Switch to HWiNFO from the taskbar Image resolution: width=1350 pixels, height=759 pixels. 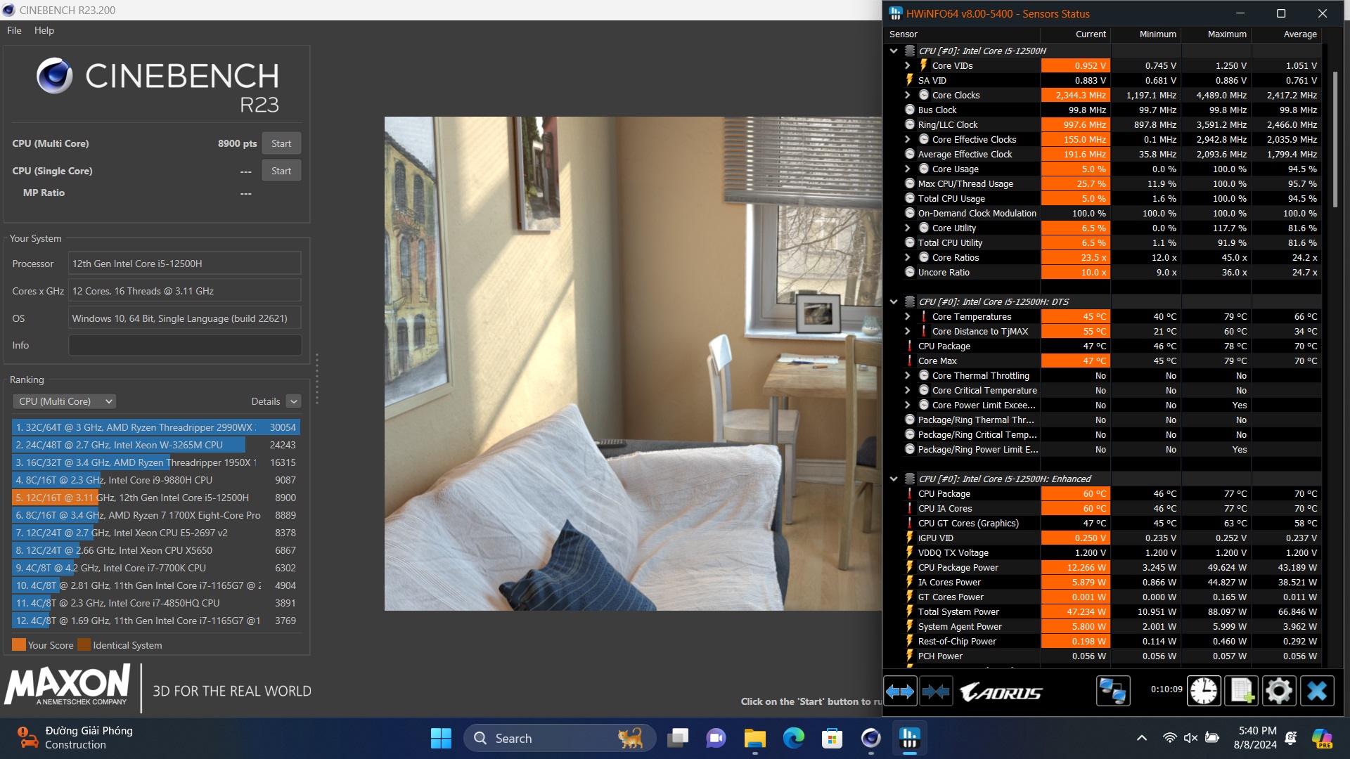tap(909, 738)
